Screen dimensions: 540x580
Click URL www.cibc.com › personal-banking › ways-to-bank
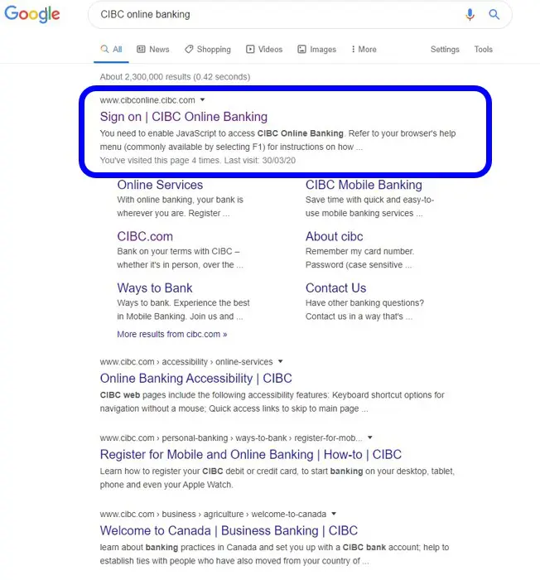click(x=231, y=438)
